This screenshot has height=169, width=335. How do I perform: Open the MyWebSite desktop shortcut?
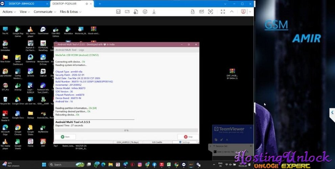(x=43, y=129)
